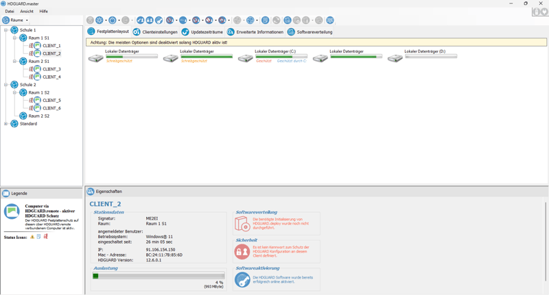549x295 pixels.
Task: Click the Mac address BC:24:11:7B:85:6D
Action: coord(164,255)
